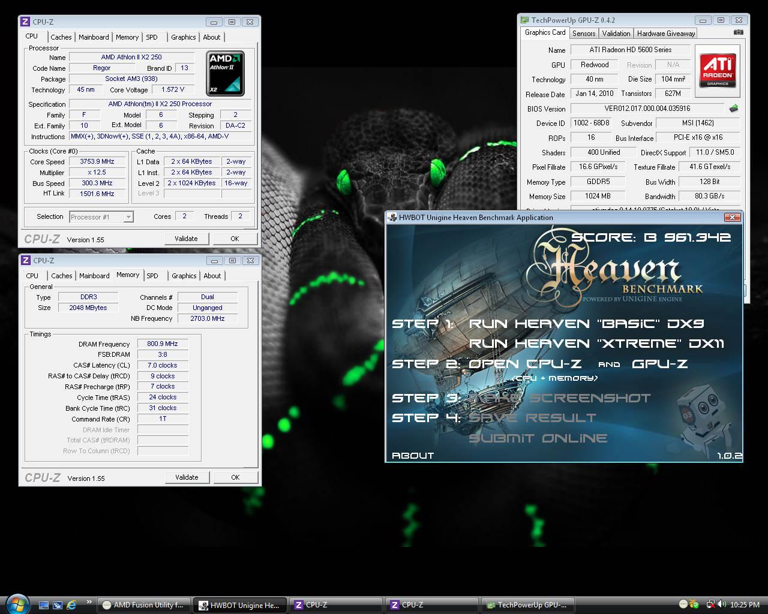Click the GPU-Z screenshot camera icon
The image size is (768, 614).
tap(738, 32)
